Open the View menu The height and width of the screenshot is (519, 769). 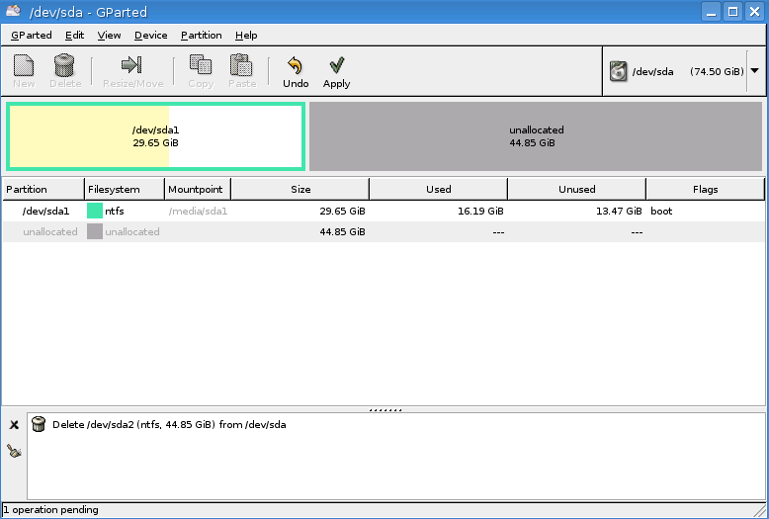point(109,36)
